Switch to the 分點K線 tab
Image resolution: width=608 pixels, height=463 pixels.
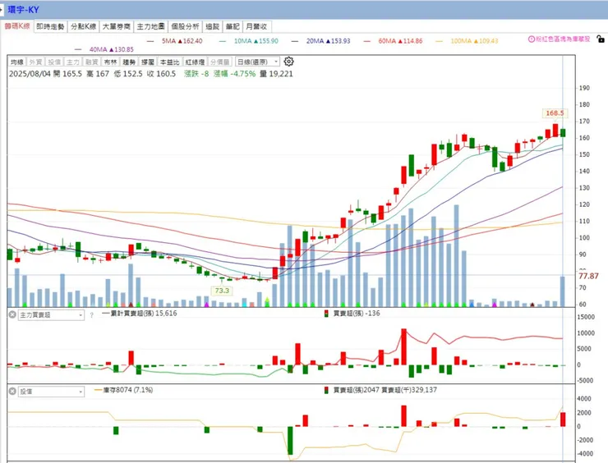tap(83, 26)
